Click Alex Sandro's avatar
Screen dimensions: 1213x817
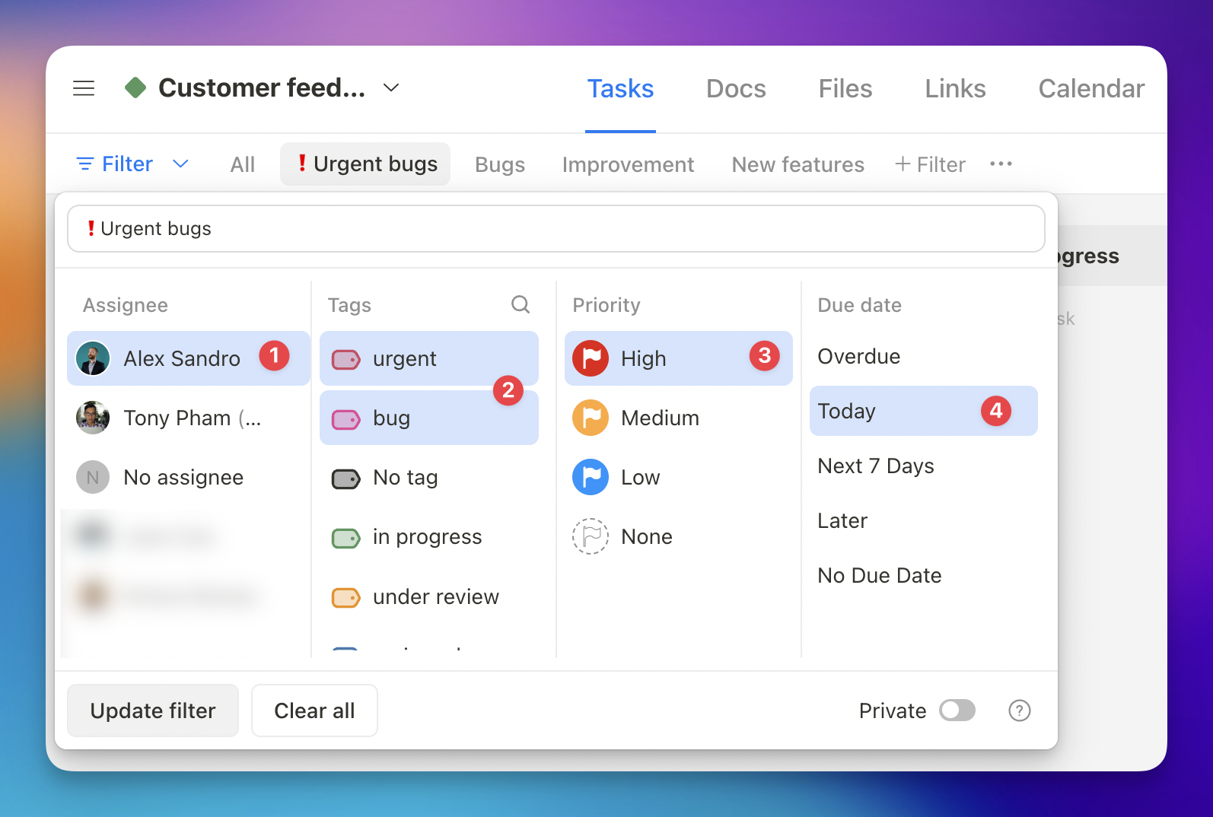(93, 358)
